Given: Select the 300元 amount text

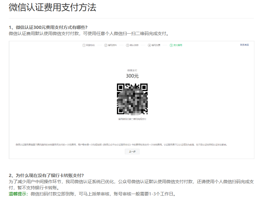Looking at the screenshot, I should [132, 76].
